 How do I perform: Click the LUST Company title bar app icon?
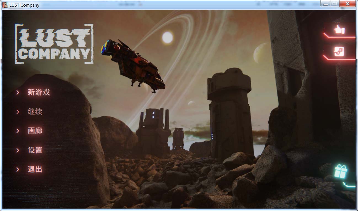tap(5, 5)
